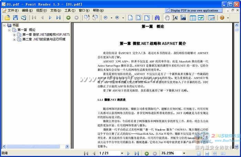Viewport: 241px width, 157px height.
Task: Open zoom level dropdown in status bar
Action: [184, 153]
